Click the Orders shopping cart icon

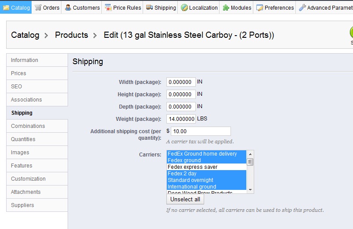[x=38, y=7]
